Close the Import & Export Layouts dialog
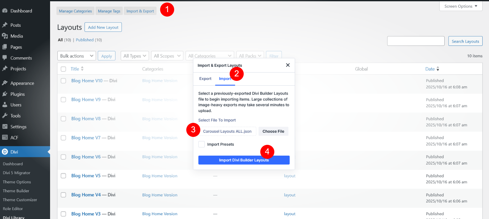Image resolution: width=489 pixels, height=219 pixels. [288, 65]
